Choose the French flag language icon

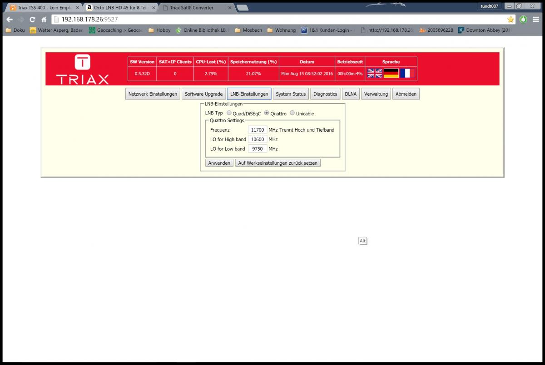[407, 74]
